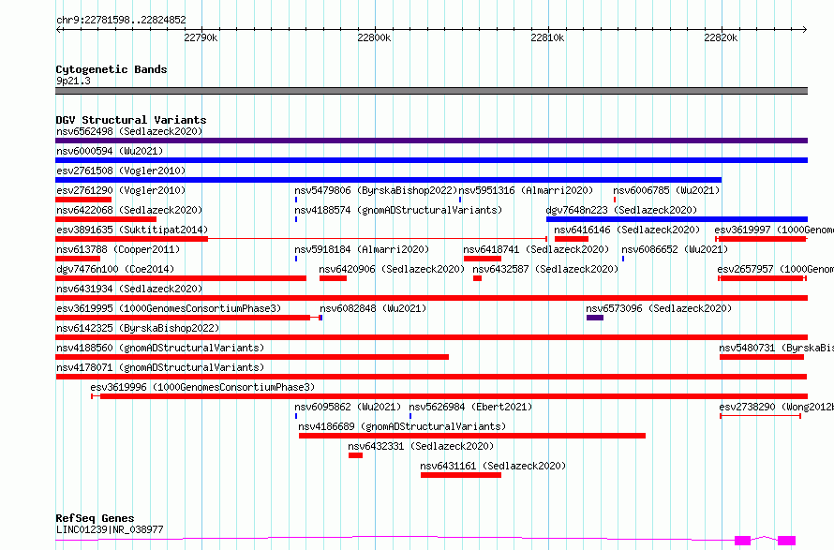The height and width of the screenshot is (550, 834).
Task: Open esv3619996 (1000GenomesConsortiumPhase3) label
Action: [x=202, y=387]
